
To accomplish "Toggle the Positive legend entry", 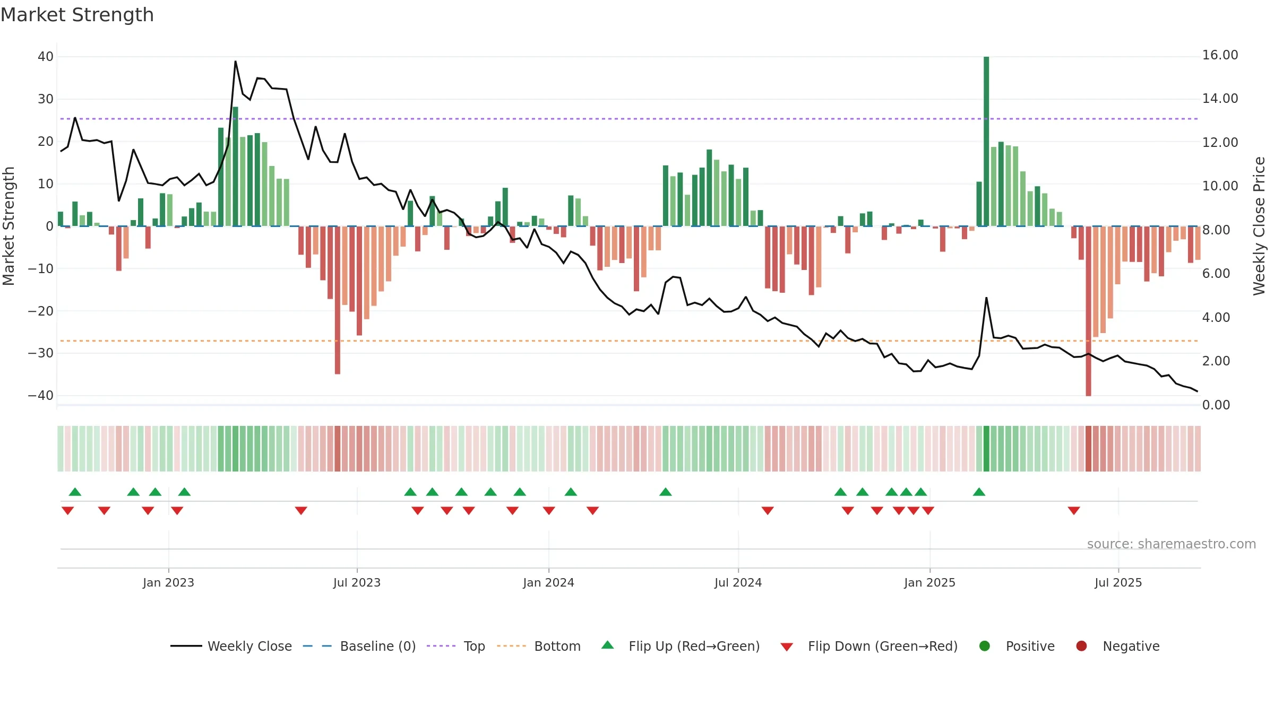I will [1017, 646].
